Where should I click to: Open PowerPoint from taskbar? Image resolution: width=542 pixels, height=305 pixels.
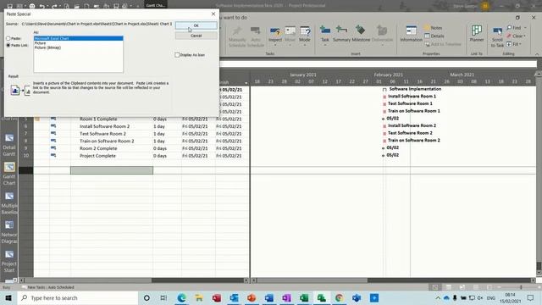click(252, 297)
